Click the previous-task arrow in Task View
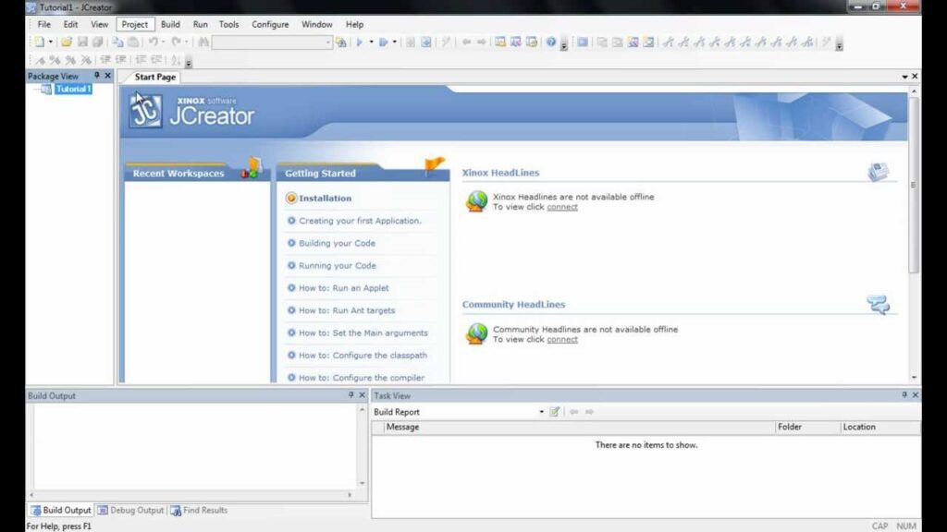Image resolution: width=947 pixels, height=532 pixels. pos(573,412)
